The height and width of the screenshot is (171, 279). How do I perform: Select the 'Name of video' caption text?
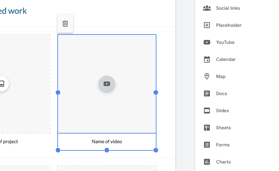[107, 141]
